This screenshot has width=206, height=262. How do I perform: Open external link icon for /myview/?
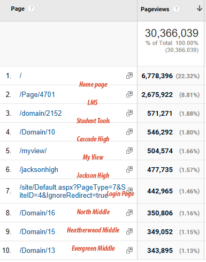tap(129, 151)
